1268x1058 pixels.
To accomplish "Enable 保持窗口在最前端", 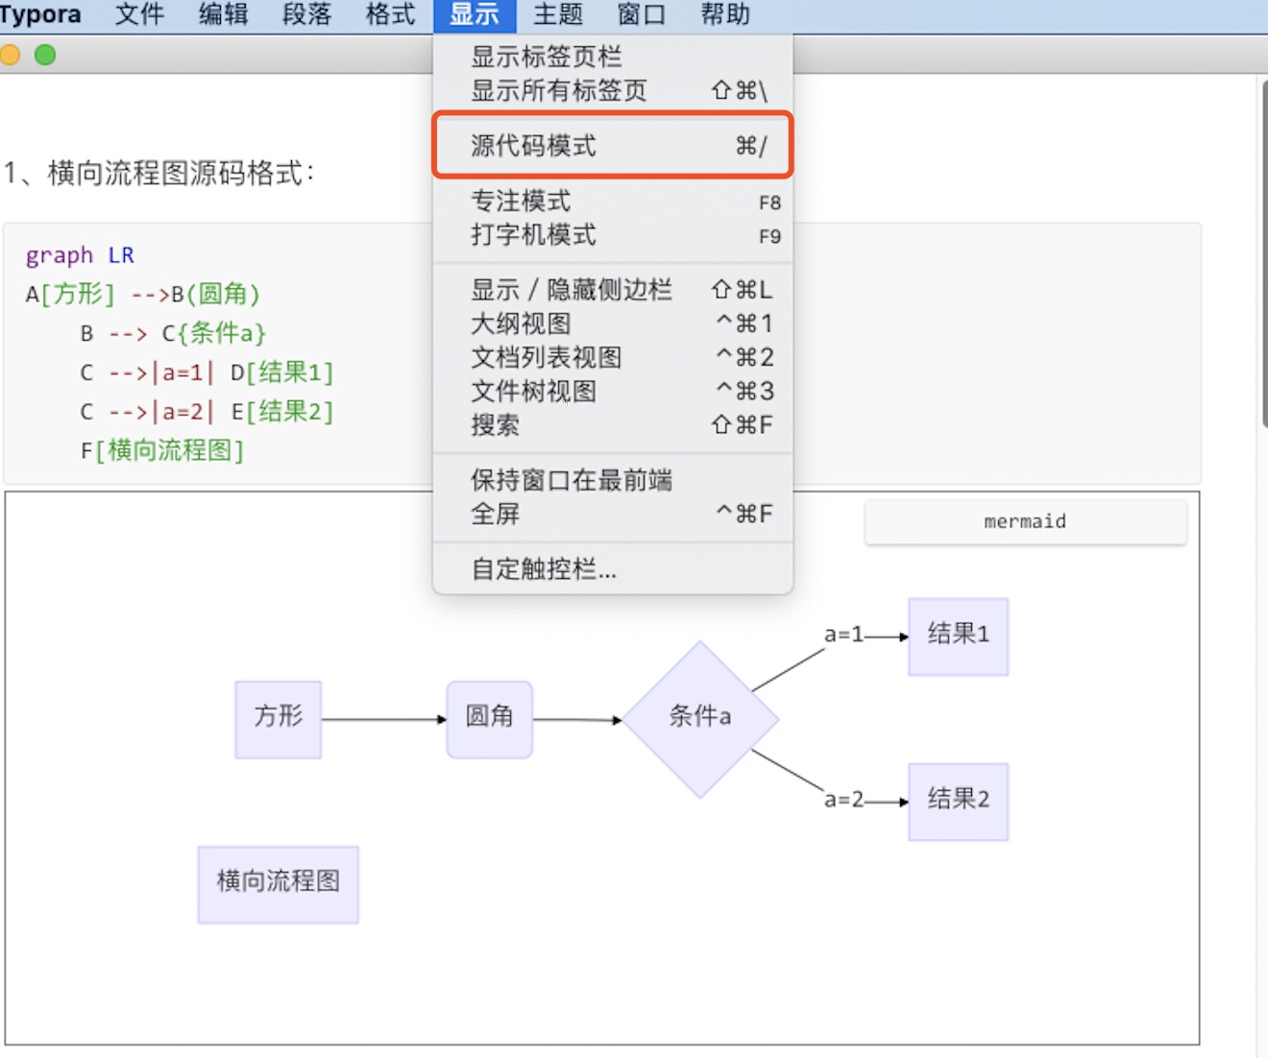I will tap(613, 480).
